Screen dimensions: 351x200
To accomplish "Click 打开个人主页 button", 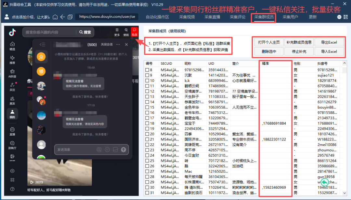I will tap(269, 42).
